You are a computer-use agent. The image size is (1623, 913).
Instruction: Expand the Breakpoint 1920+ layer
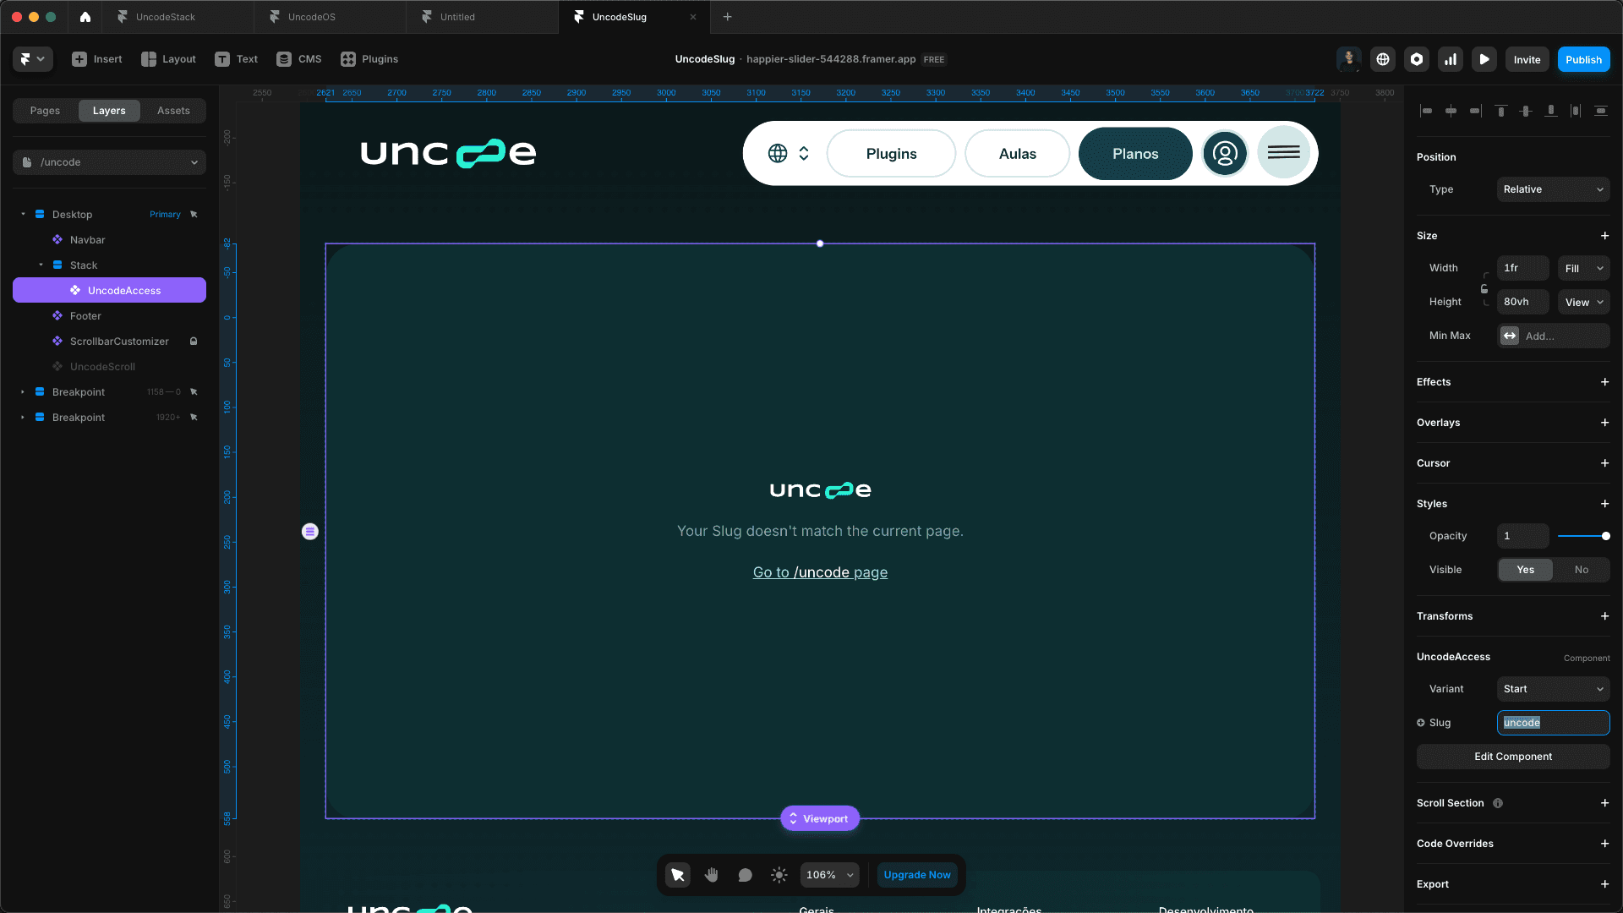coord(23,418)
